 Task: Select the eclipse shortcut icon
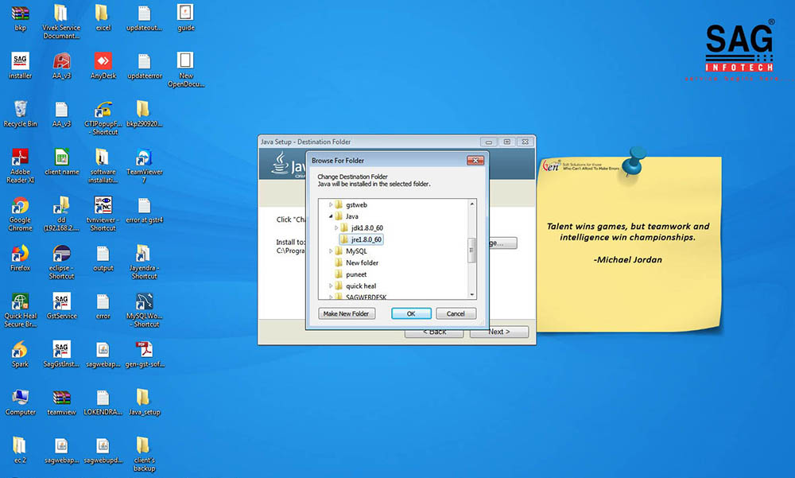pos(61,254)
